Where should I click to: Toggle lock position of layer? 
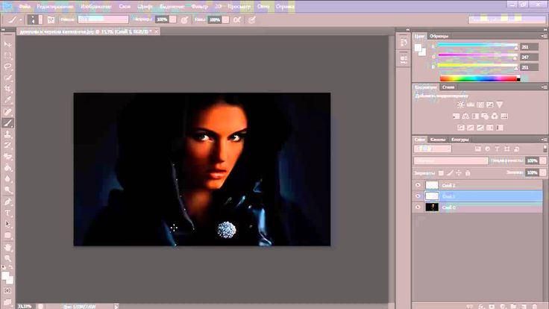(x=459, y=172)
